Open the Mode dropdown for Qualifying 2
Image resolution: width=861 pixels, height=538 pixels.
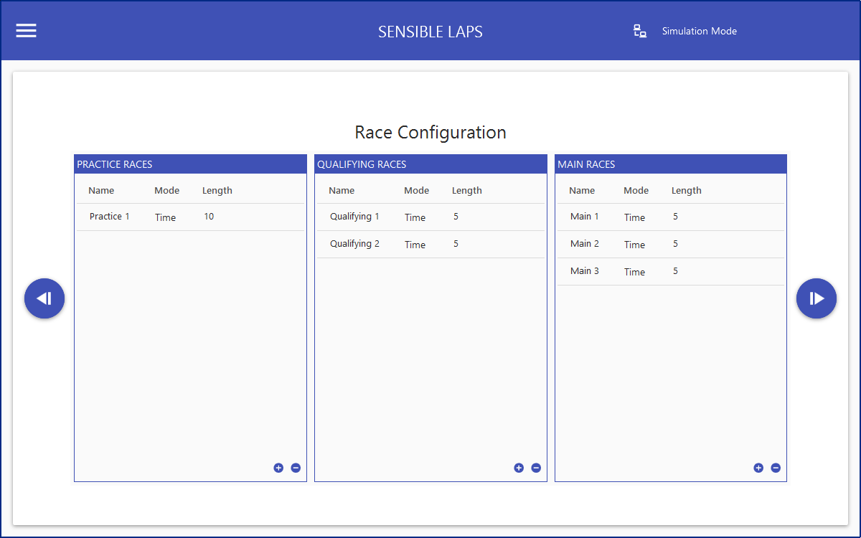pyautogui.click(x=415, y=245)
